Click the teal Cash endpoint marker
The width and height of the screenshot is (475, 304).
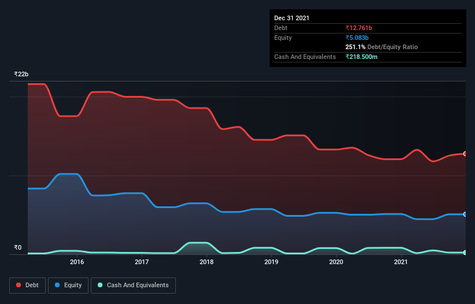(465, 253)
